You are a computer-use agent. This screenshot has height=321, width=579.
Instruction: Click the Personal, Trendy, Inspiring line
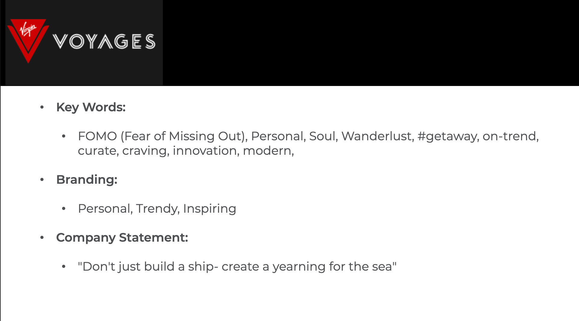pos(157,208)
